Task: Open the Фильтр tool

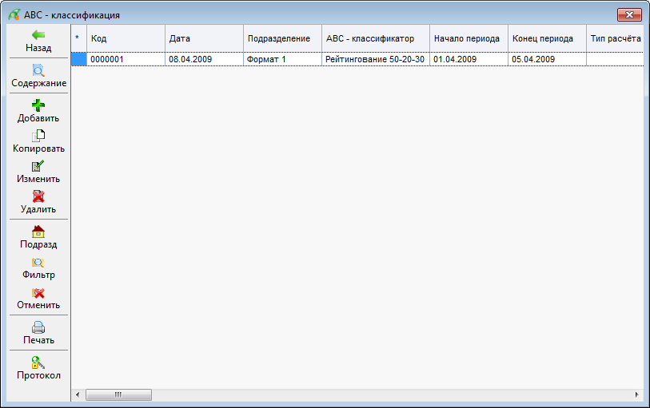Action: 38,268
